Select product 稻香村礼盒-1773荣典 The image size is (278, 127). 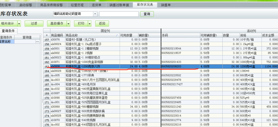tap(80, 75)
